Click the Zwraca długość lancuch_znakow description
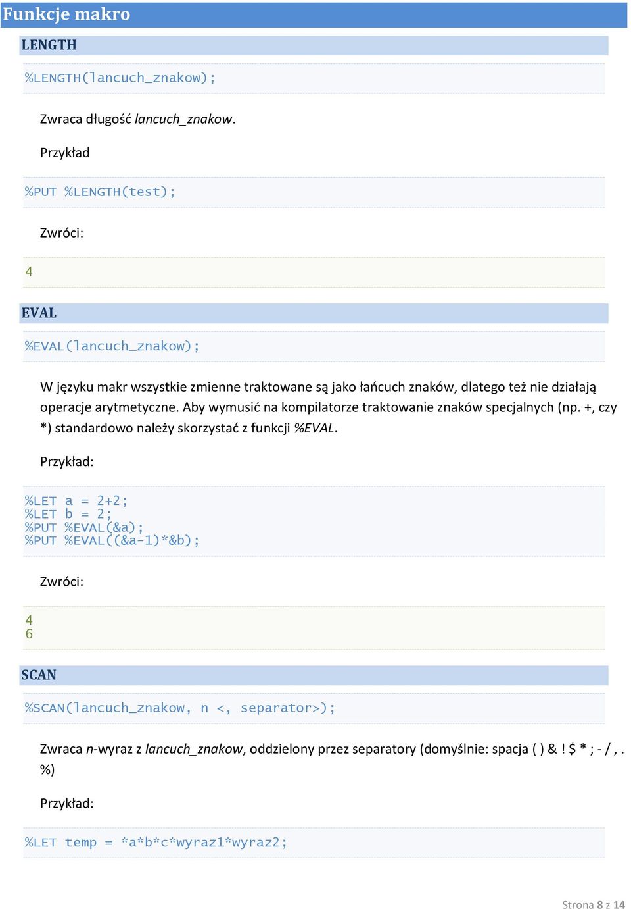 [138, 119]
